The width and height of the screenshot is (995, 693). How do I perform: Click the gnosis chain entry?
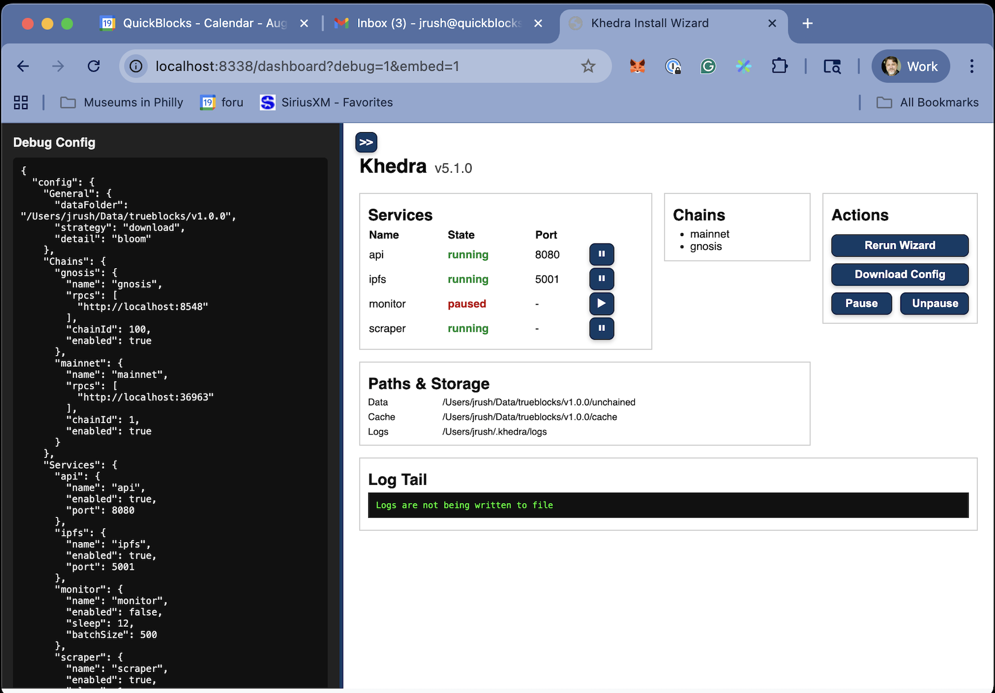tap(706, 246)
